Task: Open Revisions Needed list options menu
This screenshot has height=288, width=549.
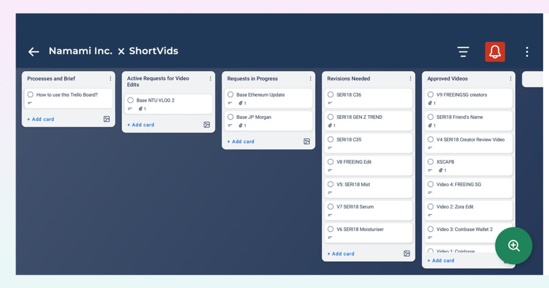Action: pyautogui.click(x=410, y=79)
